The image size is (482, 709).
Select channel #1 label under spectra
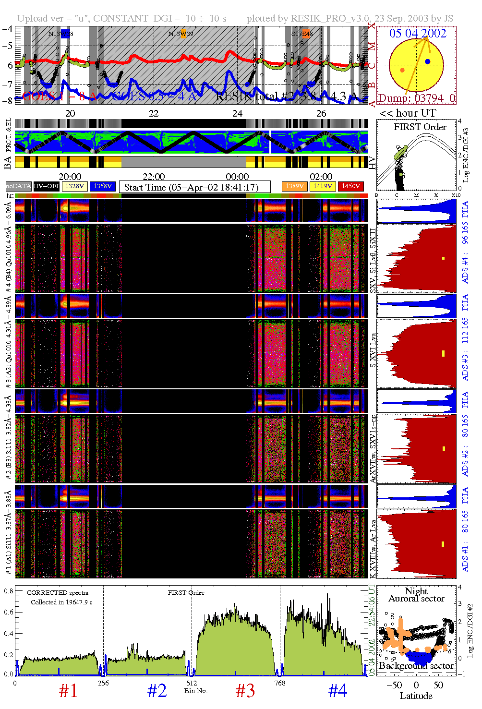coord(68,691)
